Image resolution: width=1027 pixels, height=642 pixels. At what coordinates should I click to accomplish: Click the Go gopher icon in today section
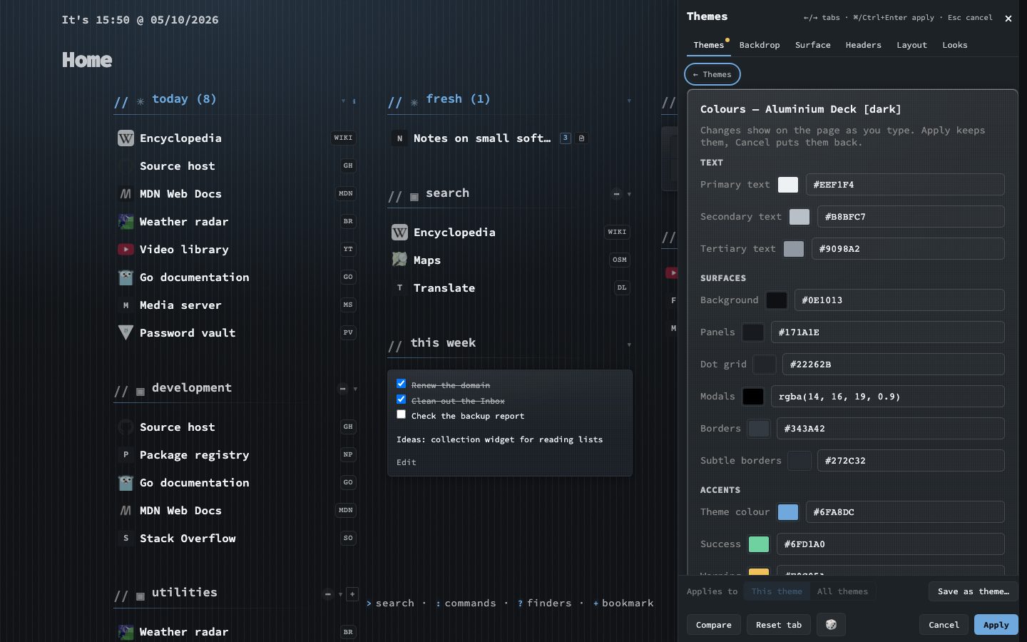point(126,277)
